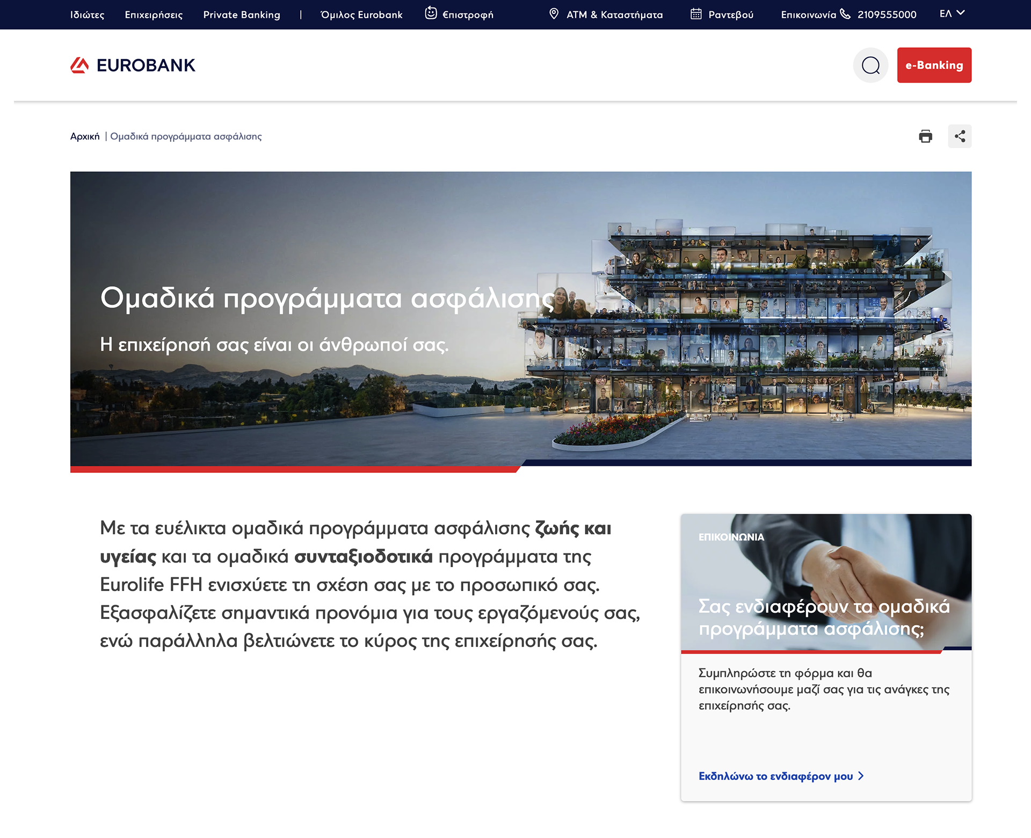The width and height of the screenshot is (1031, 838).
Task: Print the page via printer icon
Action: tap(925, 136)
